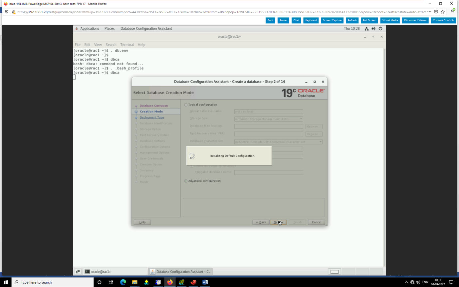Open page actions ellipsis in address bar

(x=429, y=12)
